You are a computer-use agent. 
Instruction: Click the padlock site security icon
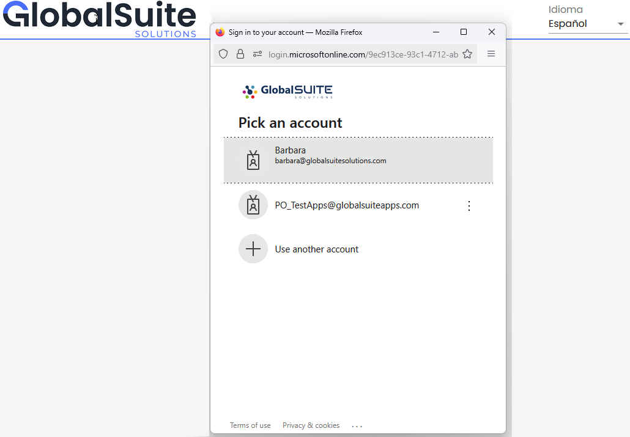(240, 54)
